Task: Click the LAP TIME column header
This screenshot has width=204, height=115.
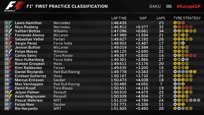Action: coord(119,18)
